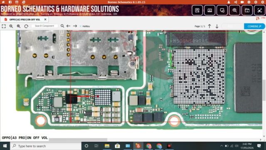Open the Mail app from taskbar
The height and width of the screenshot is (150, 266).
(x=128, y=146)
